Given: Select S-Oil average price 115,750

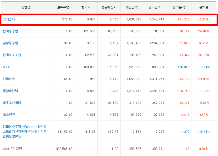Looking at the screenshot, I should click(x=112, y=67).
